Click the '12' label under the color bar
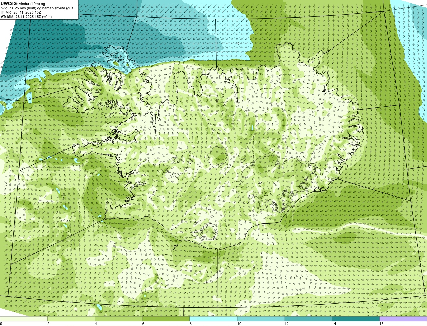427x326 pixels. (286, 324)
